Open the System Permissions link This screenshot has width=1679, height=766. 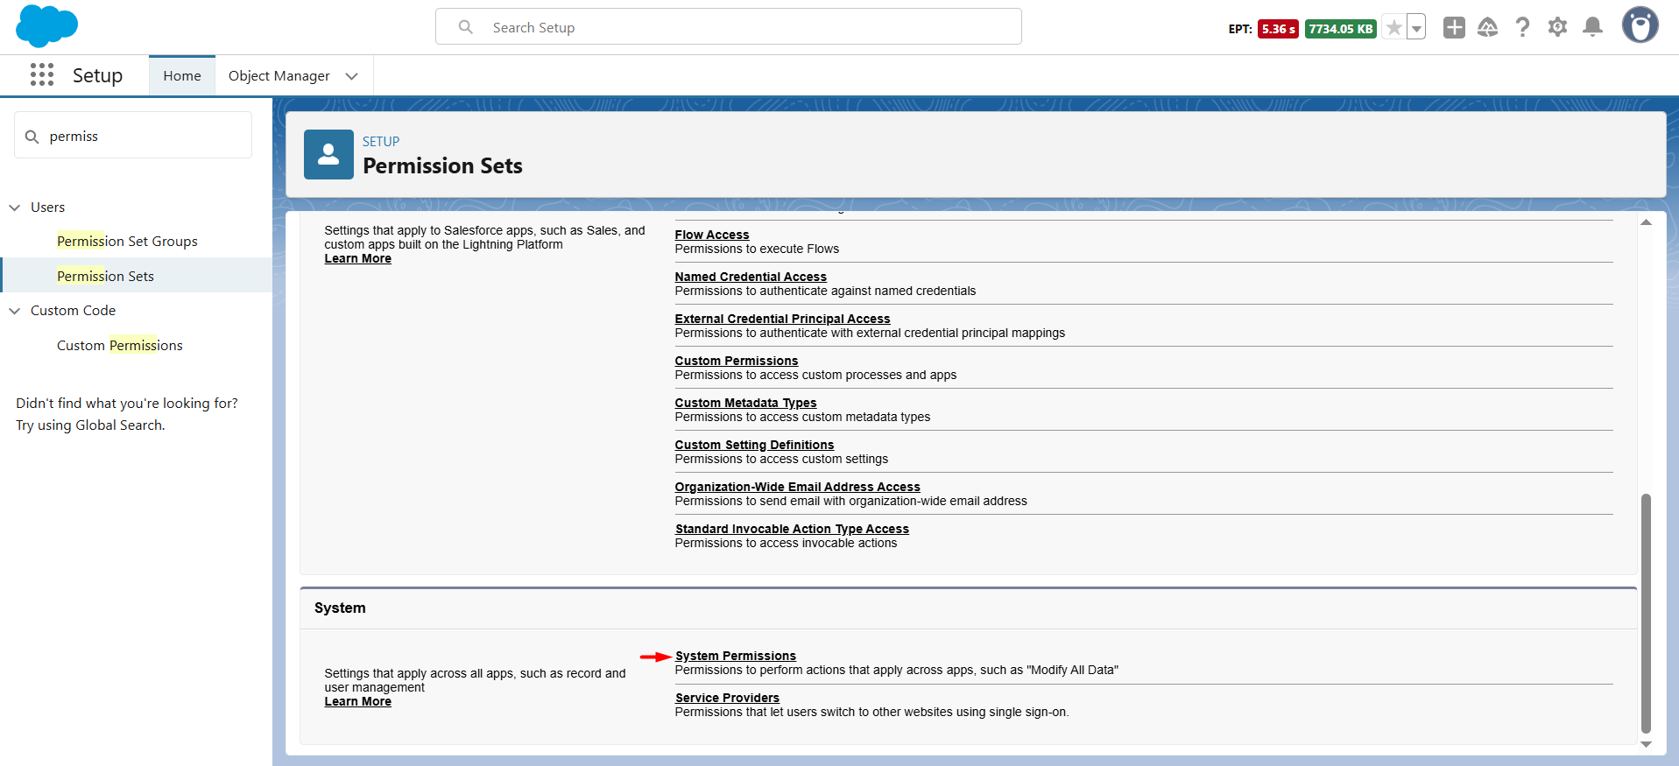(x=736, y=656)
